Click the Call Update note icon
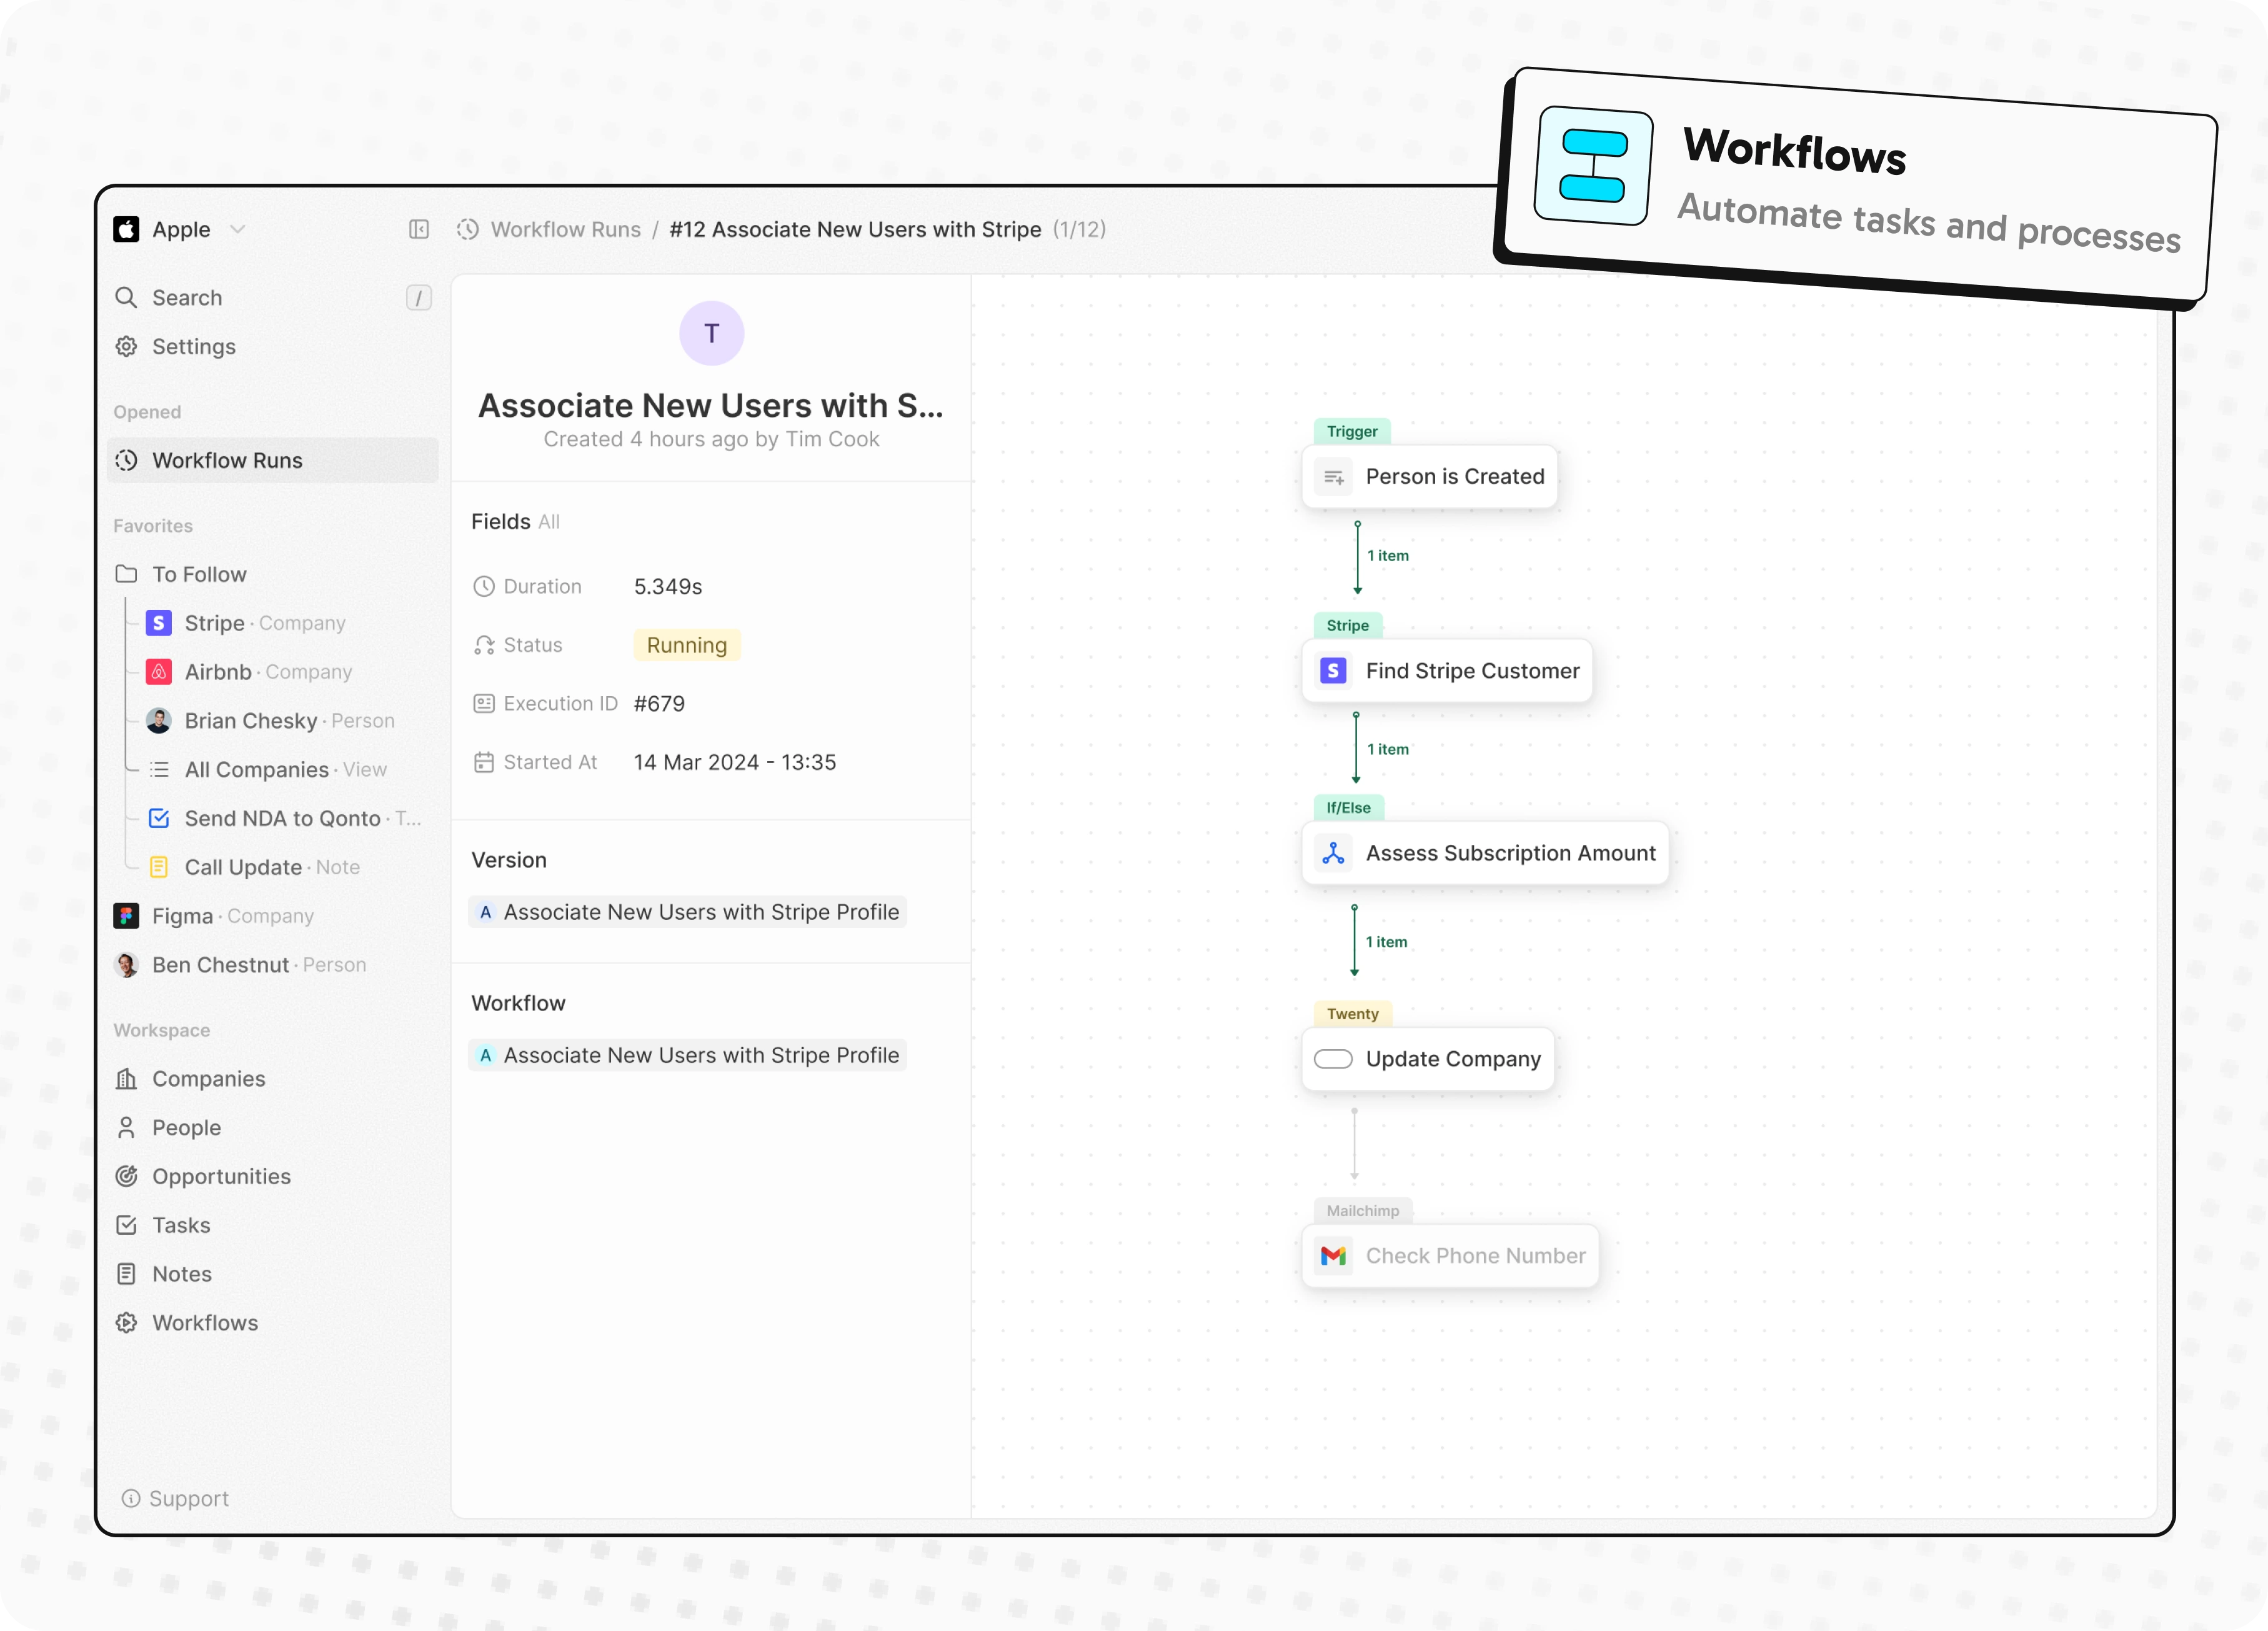Screen dimensions: 2268x1631 159,867
